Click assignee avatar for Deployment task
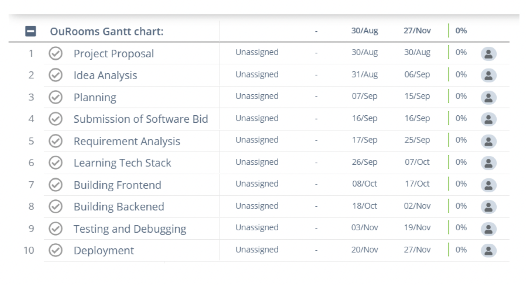526x285 pixels. (x=488, y=250)
